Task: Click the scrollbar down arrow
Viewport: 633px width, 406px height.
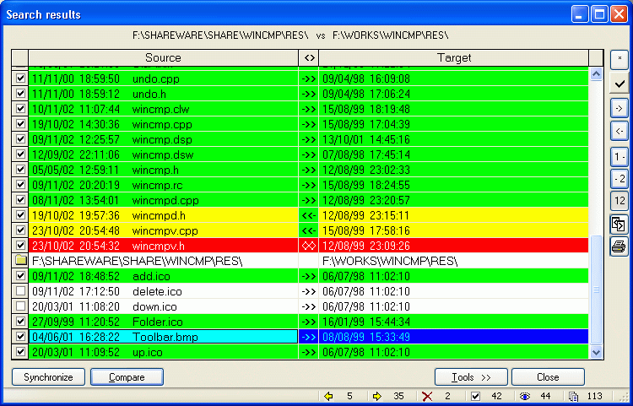Action: click(596, 352)
